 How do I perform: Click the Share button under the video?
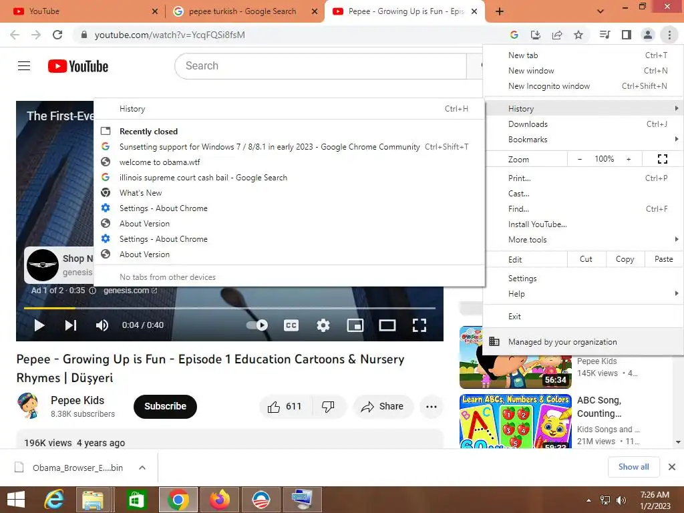pyautogui.click(x=383, y=407)
